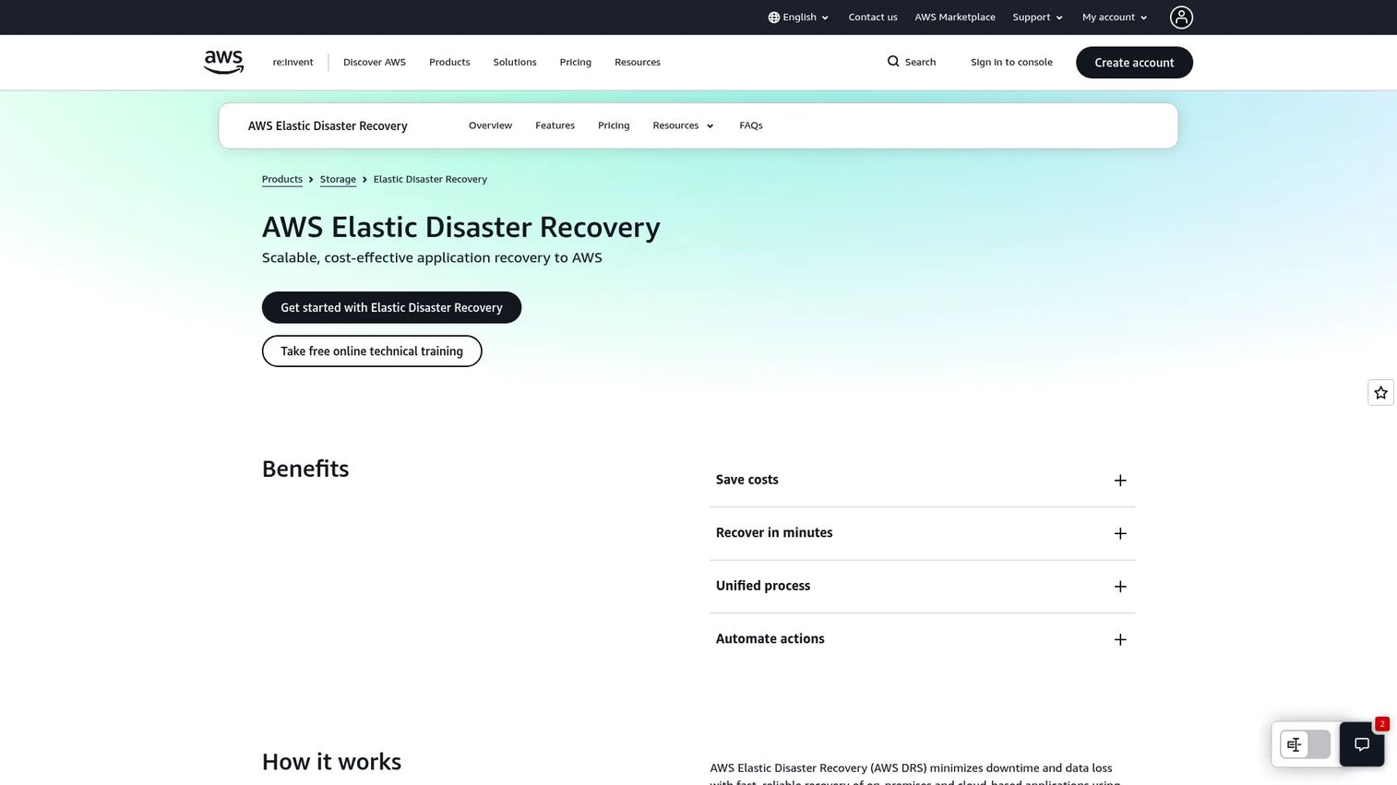Screen dimensions: 1397x785
Task: Click the AWS Elastic Disaster Recovery title beside Overview
Action: point(328,126)
